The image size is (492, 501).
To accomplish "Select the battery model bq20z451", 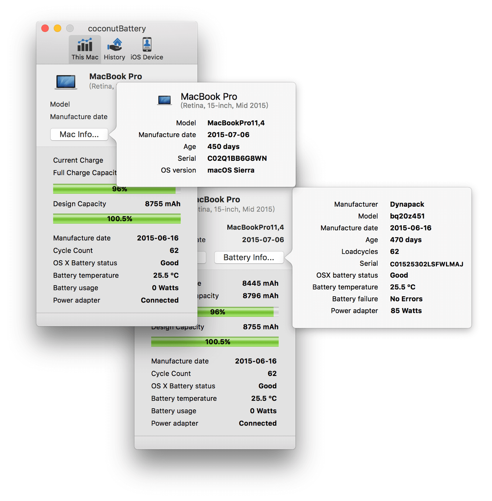I will [407, 216].
